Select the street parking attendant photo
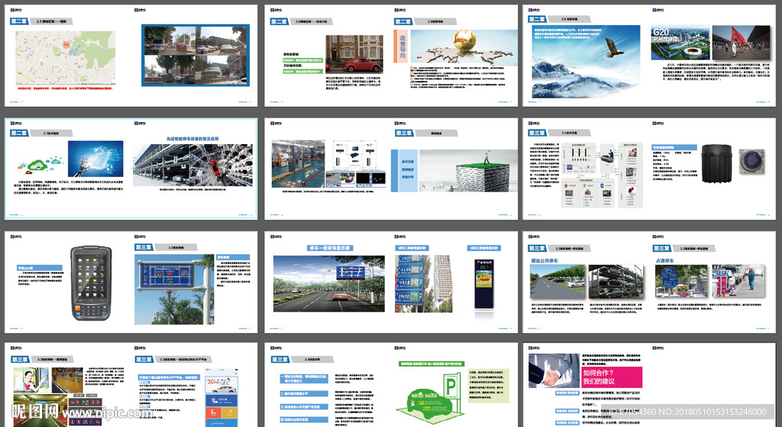The image size is (782, 427). click(x=738, y=281)
